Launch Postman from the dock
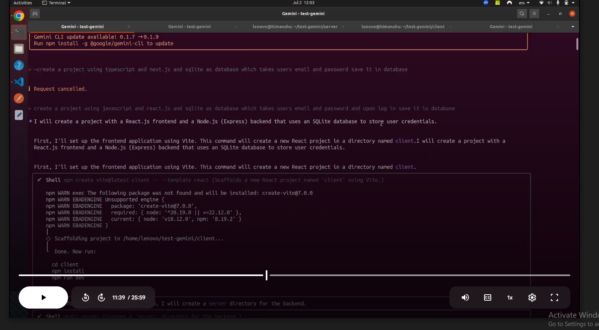 coord(19,98)
